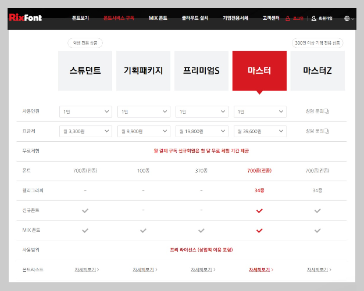
Task: Click the user icon beside 회원가입
Action: tap(314, 19)
